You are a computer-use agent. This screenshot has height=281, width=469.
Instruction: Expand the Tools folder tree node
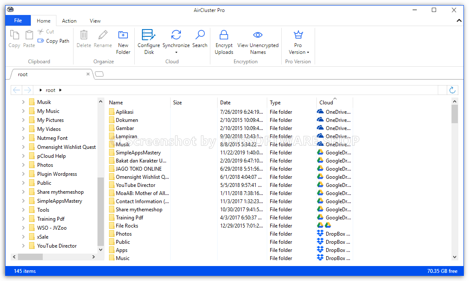pos(23,210)
